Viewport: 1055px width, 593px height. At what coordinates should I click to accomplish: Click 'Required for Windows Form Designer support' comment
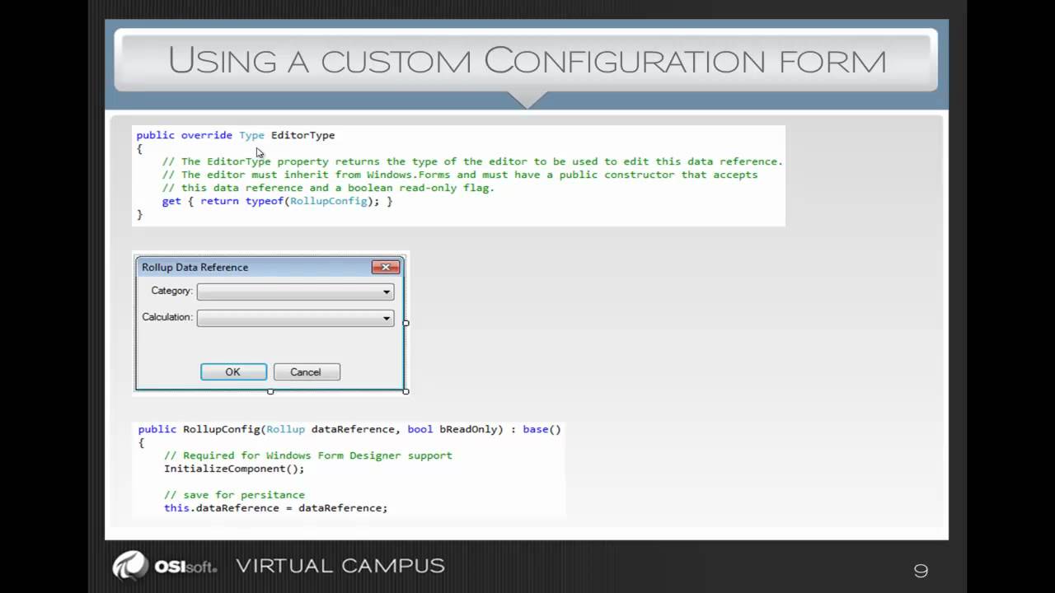(308, 455)
